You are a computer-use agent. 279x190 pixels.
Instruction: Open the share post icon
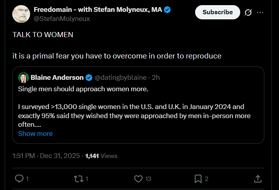tap(257, 179)
